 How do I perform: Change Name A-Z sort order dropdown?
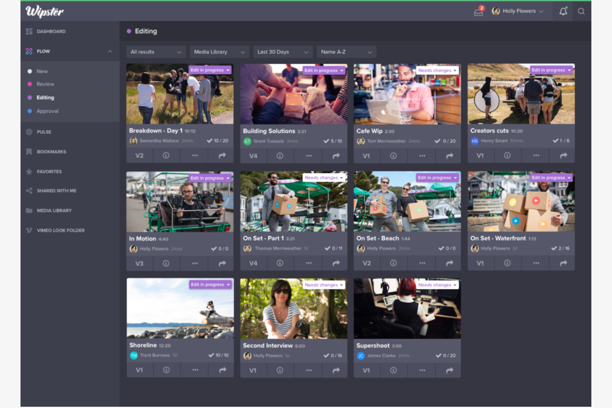[x=346, y=52]
